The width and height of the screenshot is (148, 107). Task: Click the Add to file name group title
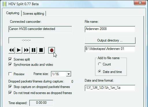tap(109, 58)
